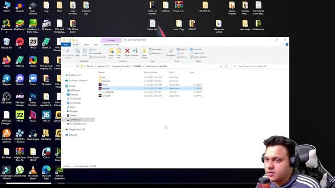Click Cut in Clipboard group

(92, 50)
